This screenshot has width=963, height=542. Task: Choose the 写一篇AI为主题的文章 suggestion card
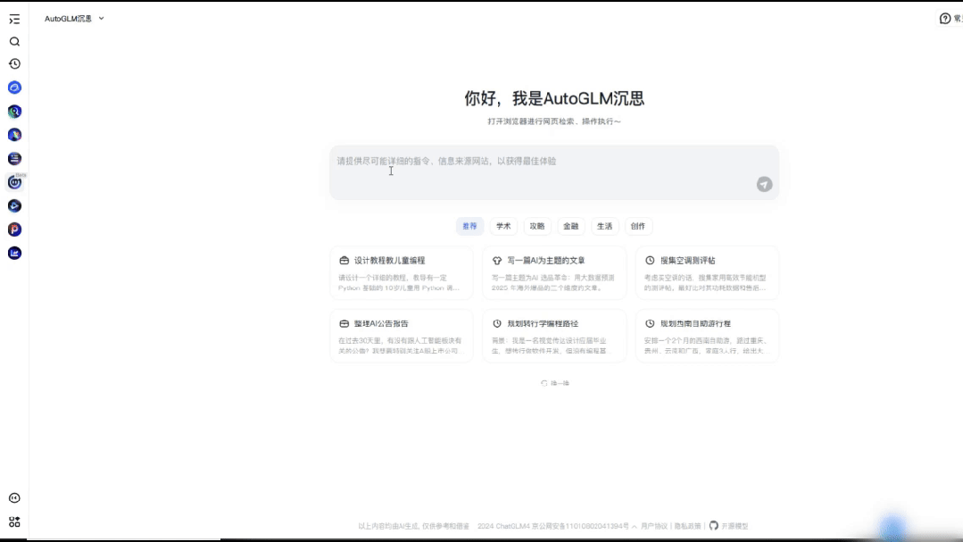pos(554,273)
